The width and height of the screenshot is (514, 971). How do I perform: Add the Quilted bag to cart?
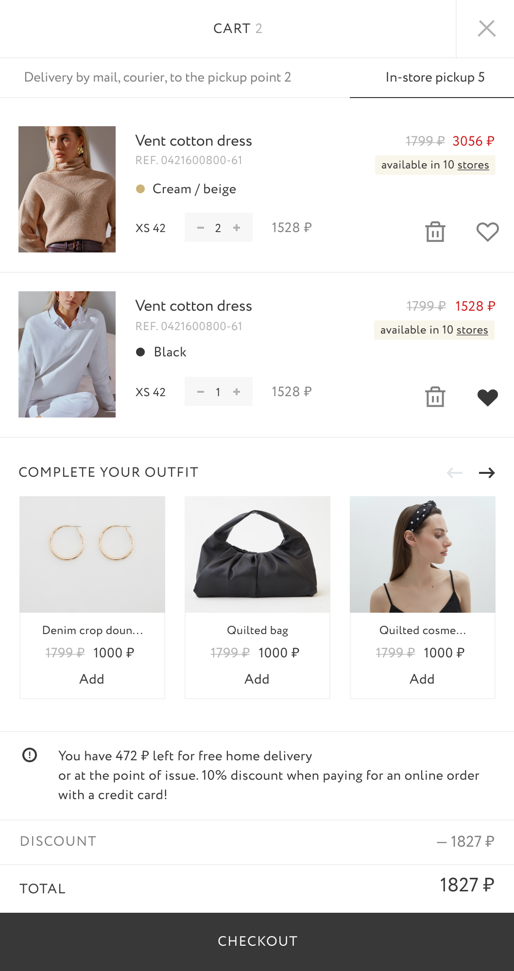pos(257,679)
